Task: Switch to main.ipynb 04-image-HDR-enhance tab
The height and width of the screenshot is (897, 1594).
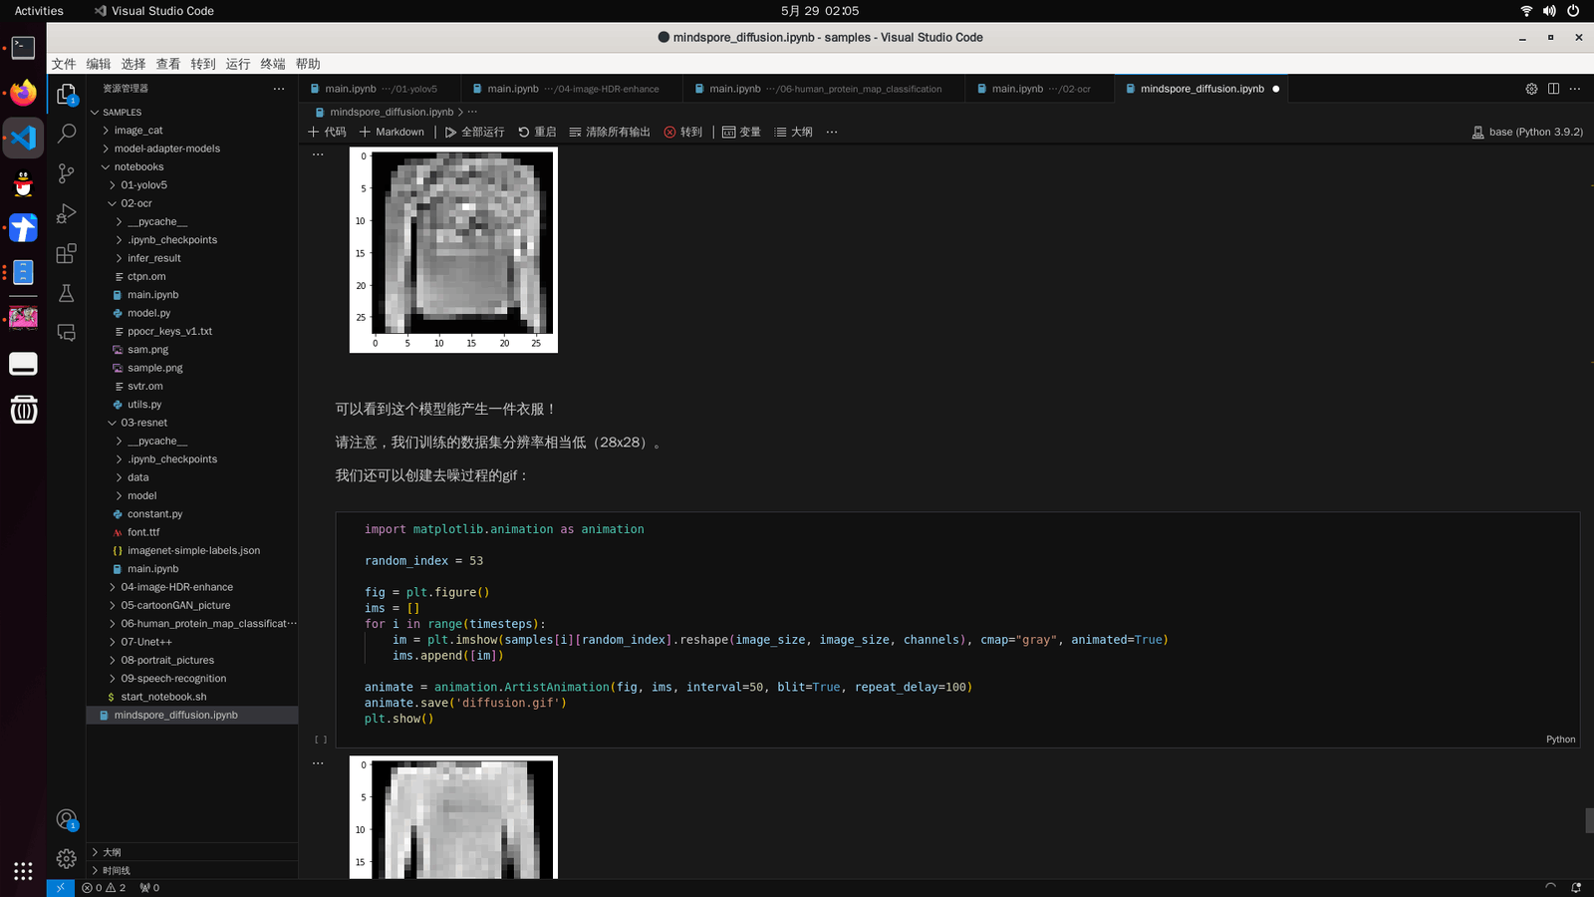Action: pos(572,89)
